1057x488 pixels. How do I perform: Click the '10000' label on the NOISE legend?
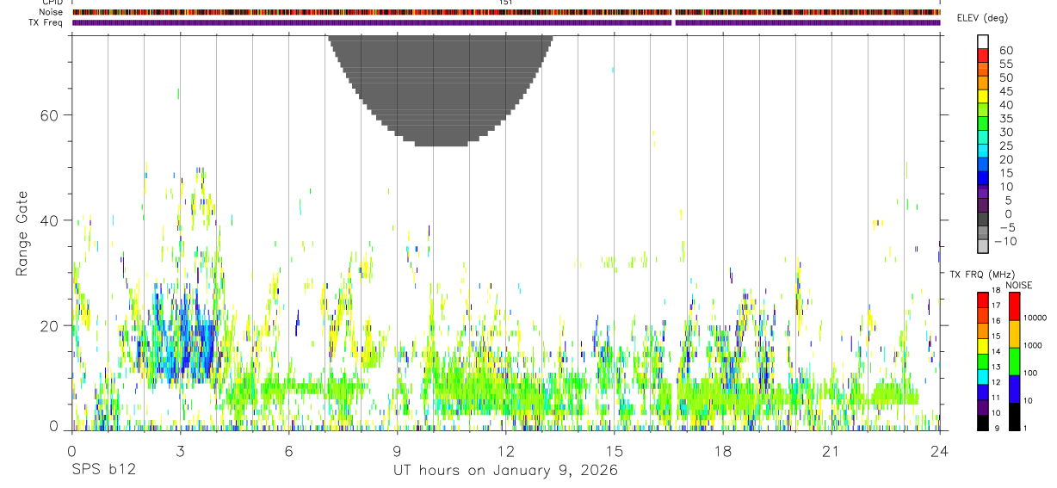point(1035,318)
